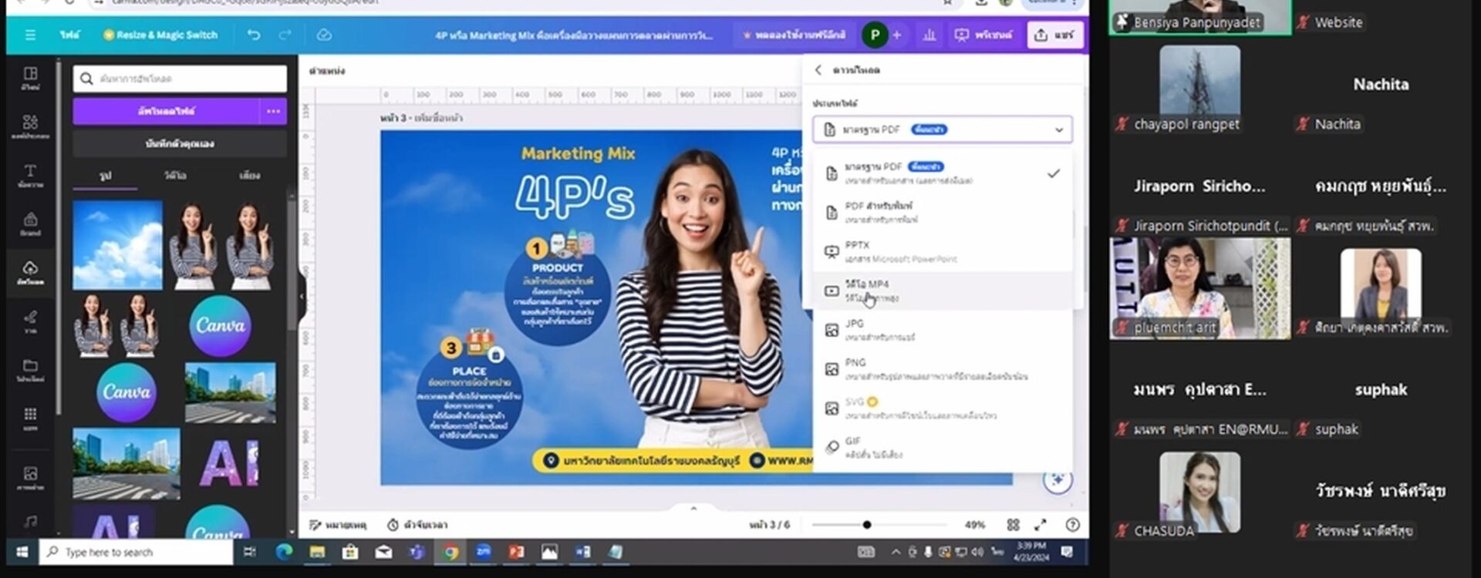This screenshot has height=578, width=1481.
Task: Open the Apps grid sidebar tab
Action: (x=30, y=418)
